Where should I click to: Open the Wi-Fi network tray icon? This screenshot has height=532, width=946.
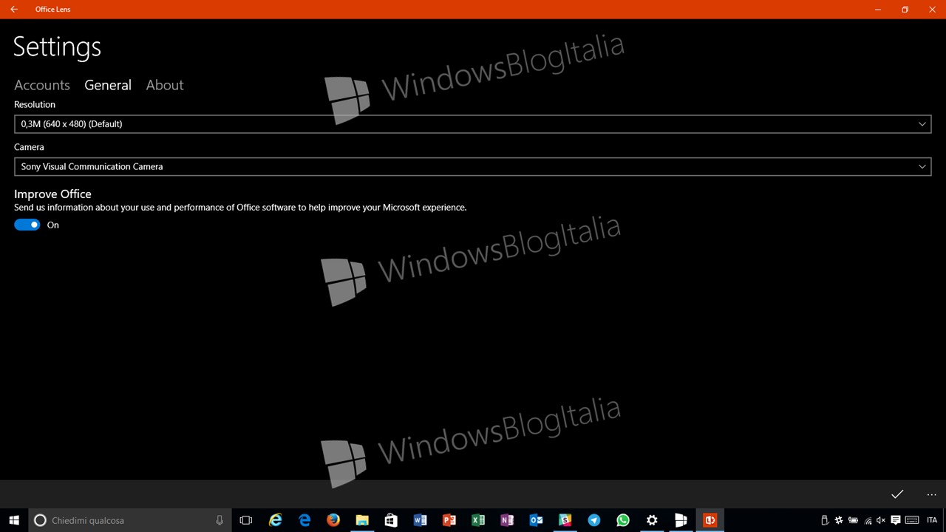868,520
